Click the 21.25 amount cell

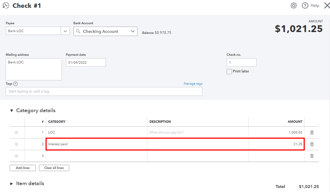[276, 144]
